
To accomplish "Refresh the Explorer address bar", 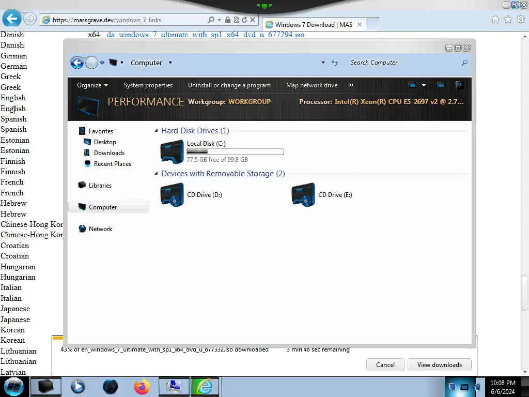I will (335, 63).
